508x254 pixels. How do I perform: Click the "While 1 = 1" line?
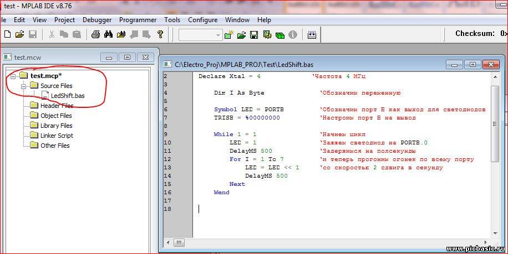point(235,134)
